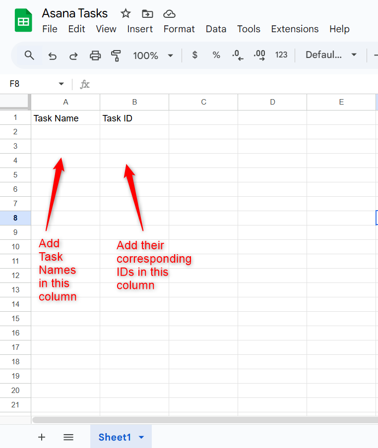The width and height of the screenshot is (378, 448).
Task: Activate the paint format tool
Action: (116, 56)
